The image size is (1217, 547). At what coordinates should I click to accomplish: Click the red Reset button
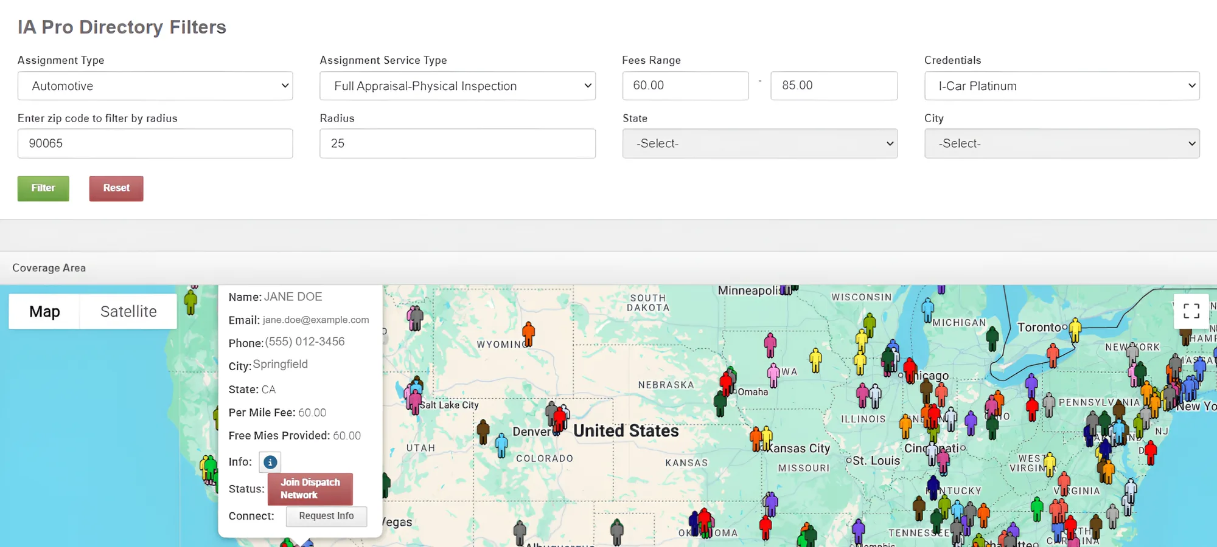coord(116,188)
